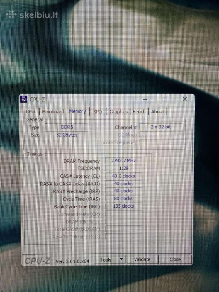Click the version text Ver. 3.01.0.x64
219x292 pixels.
(x=72, y=261)
